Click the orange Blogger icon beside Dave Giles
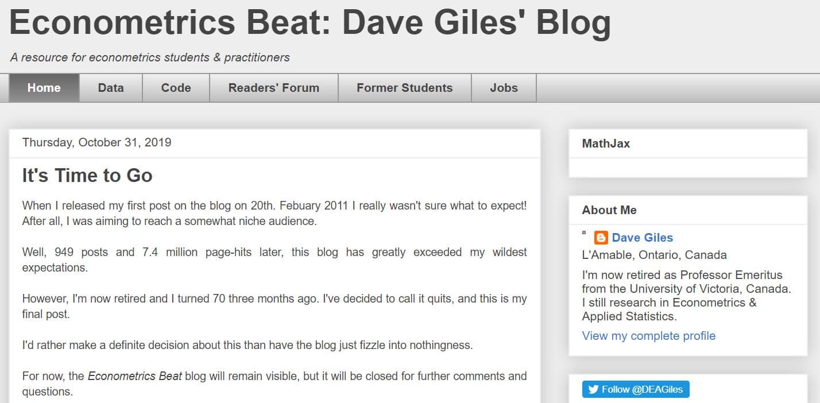Image resolution: width=820 pixels, height=403 pixels. [601, 238]
